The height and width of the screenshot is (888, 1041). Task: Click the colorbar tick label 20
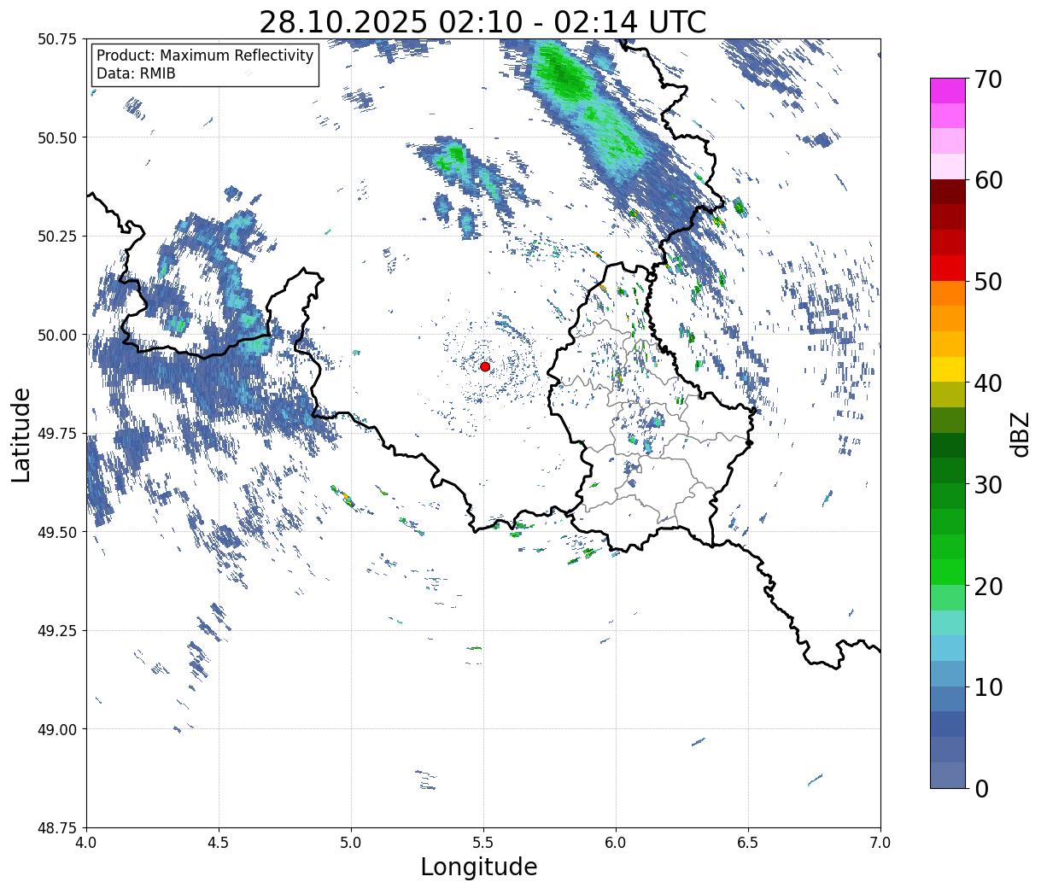click(987, 587)
